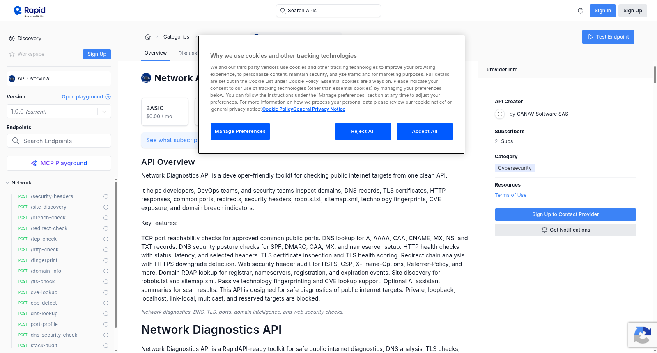Click the CANAV Software SAS creator name
Viewport: 657px width, 353px height.
point(542,114)
